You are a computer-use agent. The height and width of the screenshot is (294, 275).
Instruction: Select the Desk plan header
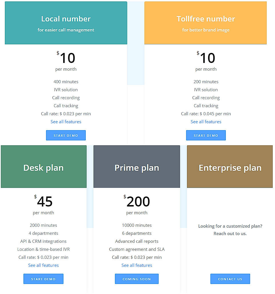[43, 168]
